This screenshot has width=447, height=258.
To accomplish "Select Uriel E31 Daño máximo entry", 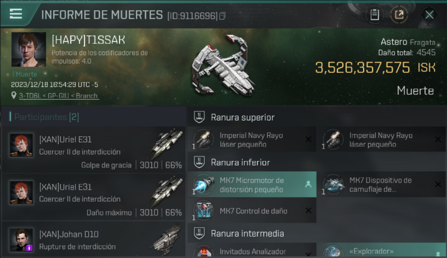I will click(x=94, y=197).
